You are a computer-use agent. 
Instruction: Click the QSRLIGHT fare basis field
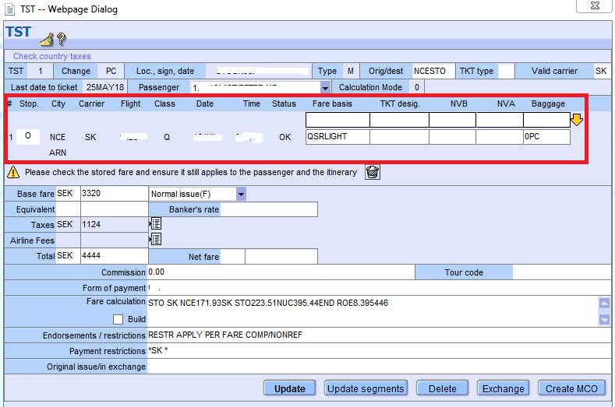[x=337, y=136]
